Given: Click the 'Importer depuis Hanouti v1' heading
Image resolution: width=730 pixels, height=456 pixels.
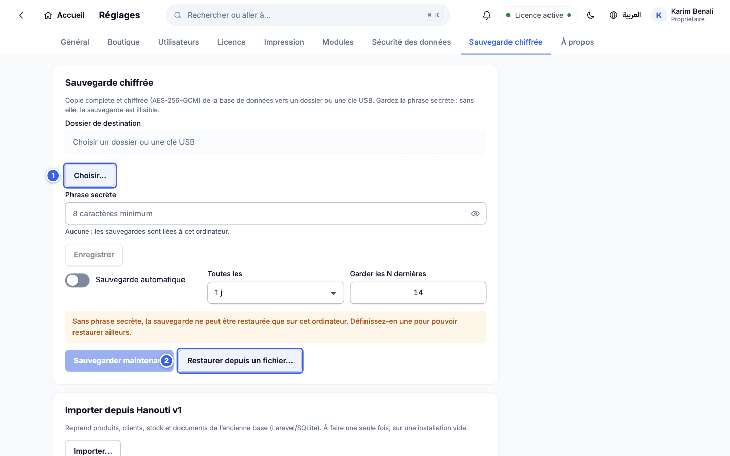Looking at the screenshot, I should [124, 410].
